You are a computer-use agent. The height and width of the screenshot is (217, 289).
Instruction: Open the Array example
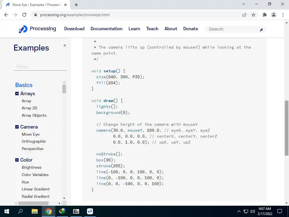pos(26,101)
